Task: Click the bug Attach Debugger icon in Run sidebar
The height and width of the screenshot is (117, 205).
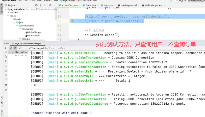Action: coord(6,75)
